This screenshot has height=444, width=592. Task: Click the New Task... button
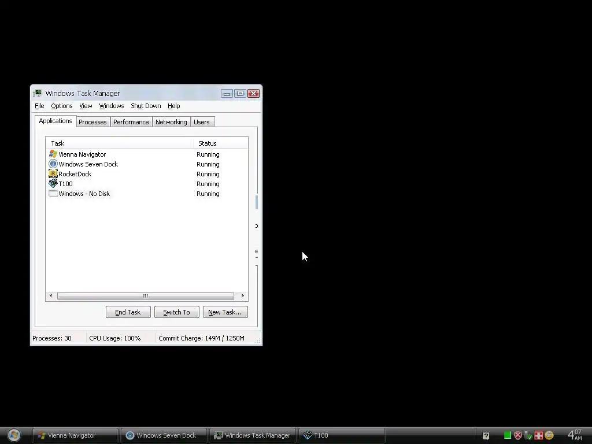(x=225, y=312)
